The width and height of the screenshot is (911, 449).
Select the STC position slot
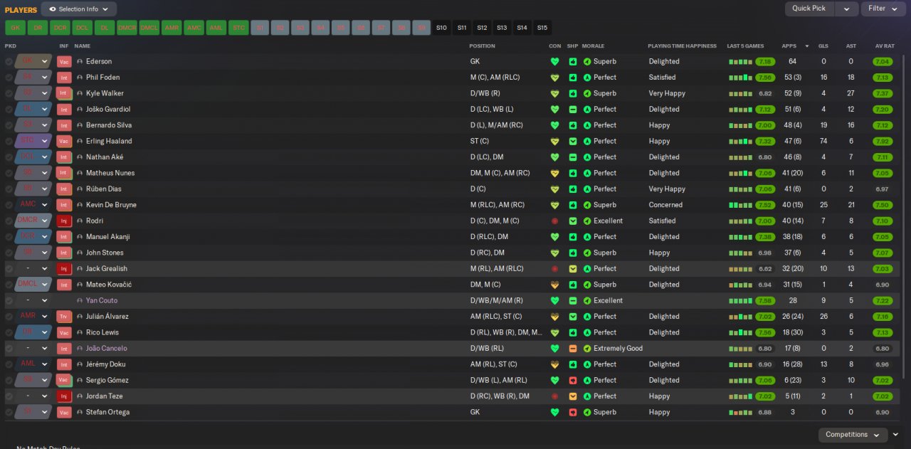click(238, 28)
